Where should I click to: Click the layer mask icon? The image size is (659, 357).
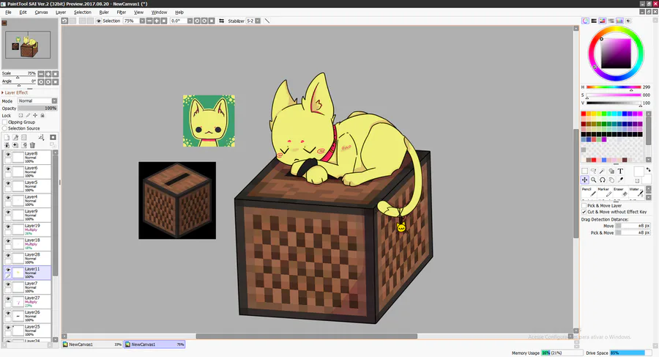[x=53, y=137]
